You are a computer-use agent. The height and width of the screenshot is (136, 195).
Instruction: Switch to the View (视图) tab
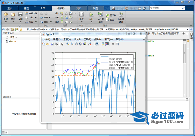[x=95, y=8]
